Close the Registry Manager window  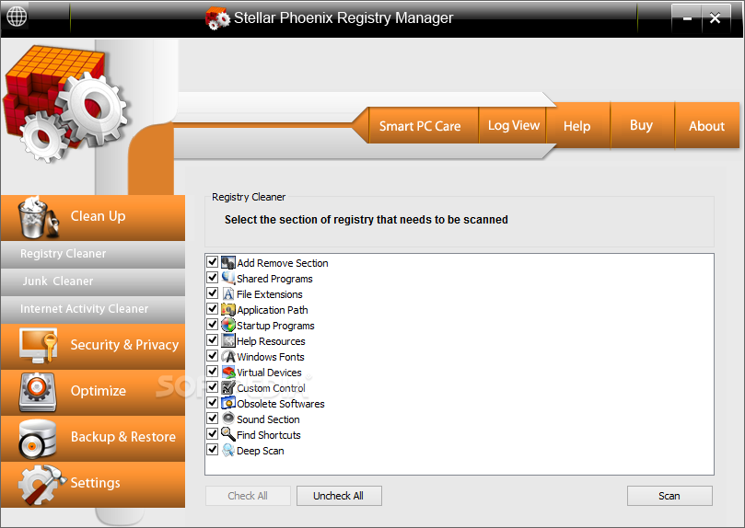715,19
